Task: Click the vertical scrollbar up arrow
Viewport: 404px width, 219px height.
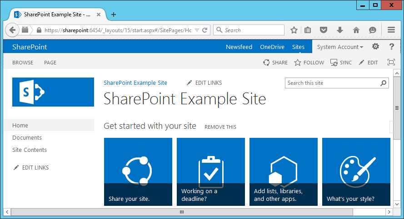Action: coord(397,73)
